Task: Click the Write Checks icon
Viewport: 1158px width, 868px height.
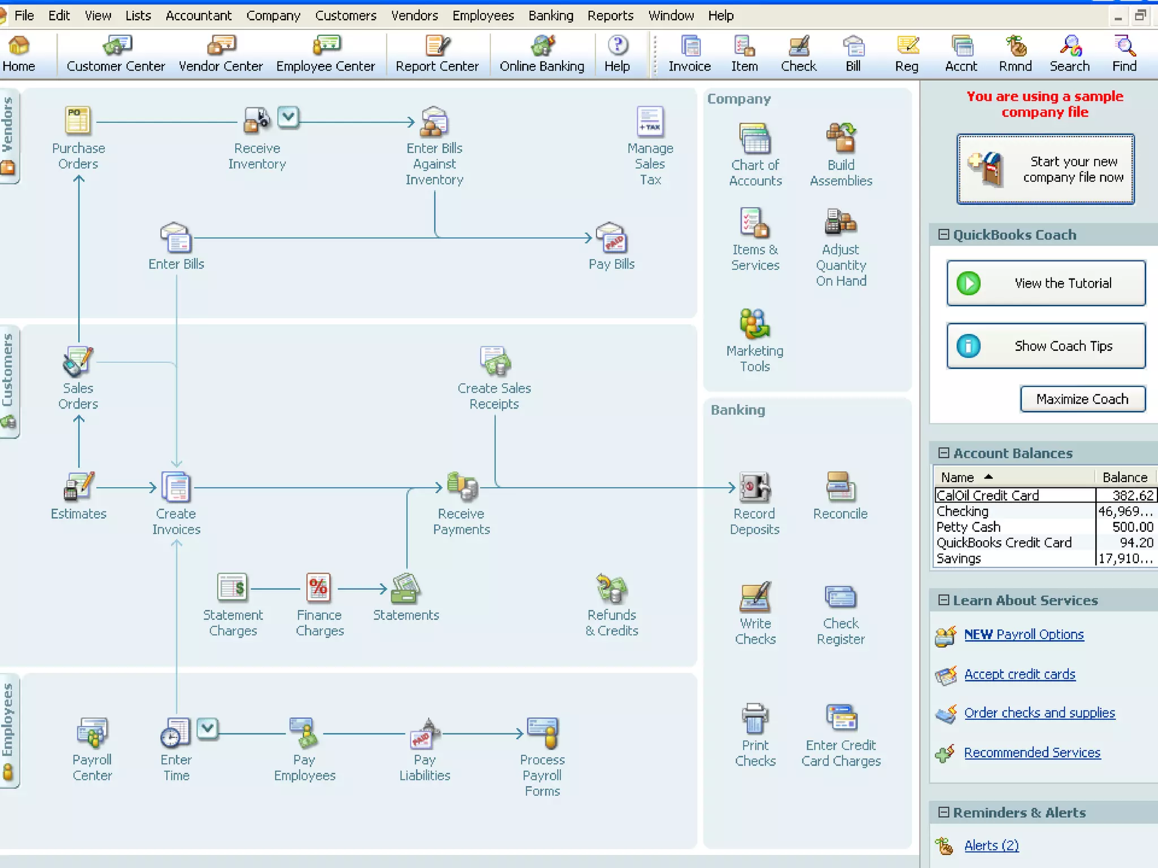Action: [755, 597]
